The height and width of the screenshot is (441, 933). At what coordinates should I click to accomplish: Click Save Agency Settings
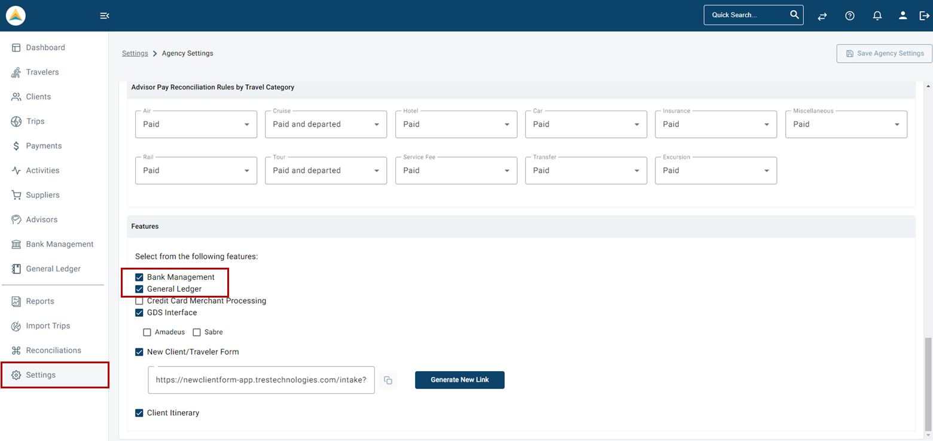(884, 53)
